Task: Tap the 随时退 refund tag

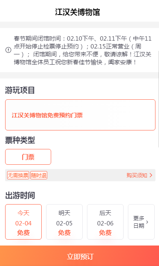Action: click(39, 175)
